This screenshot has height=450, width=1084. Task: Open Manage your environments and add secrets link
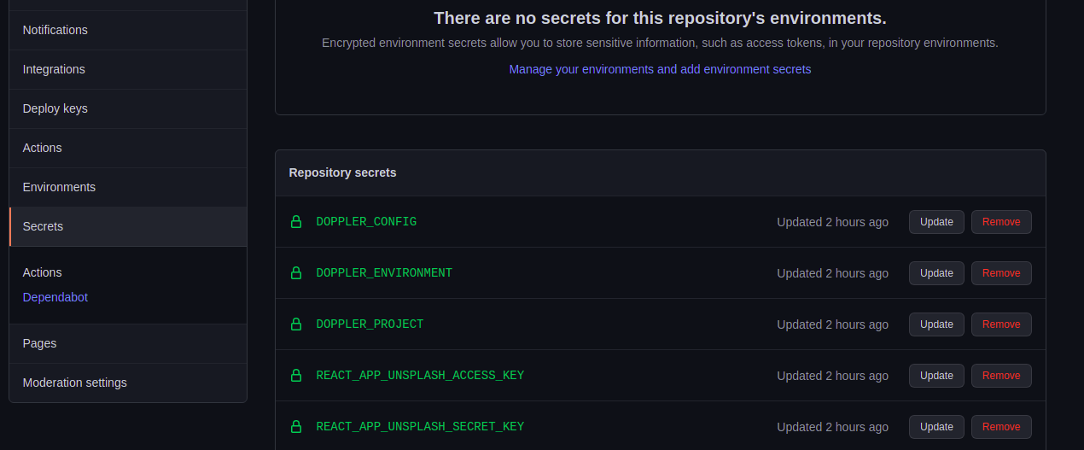[x=660, y=69]
